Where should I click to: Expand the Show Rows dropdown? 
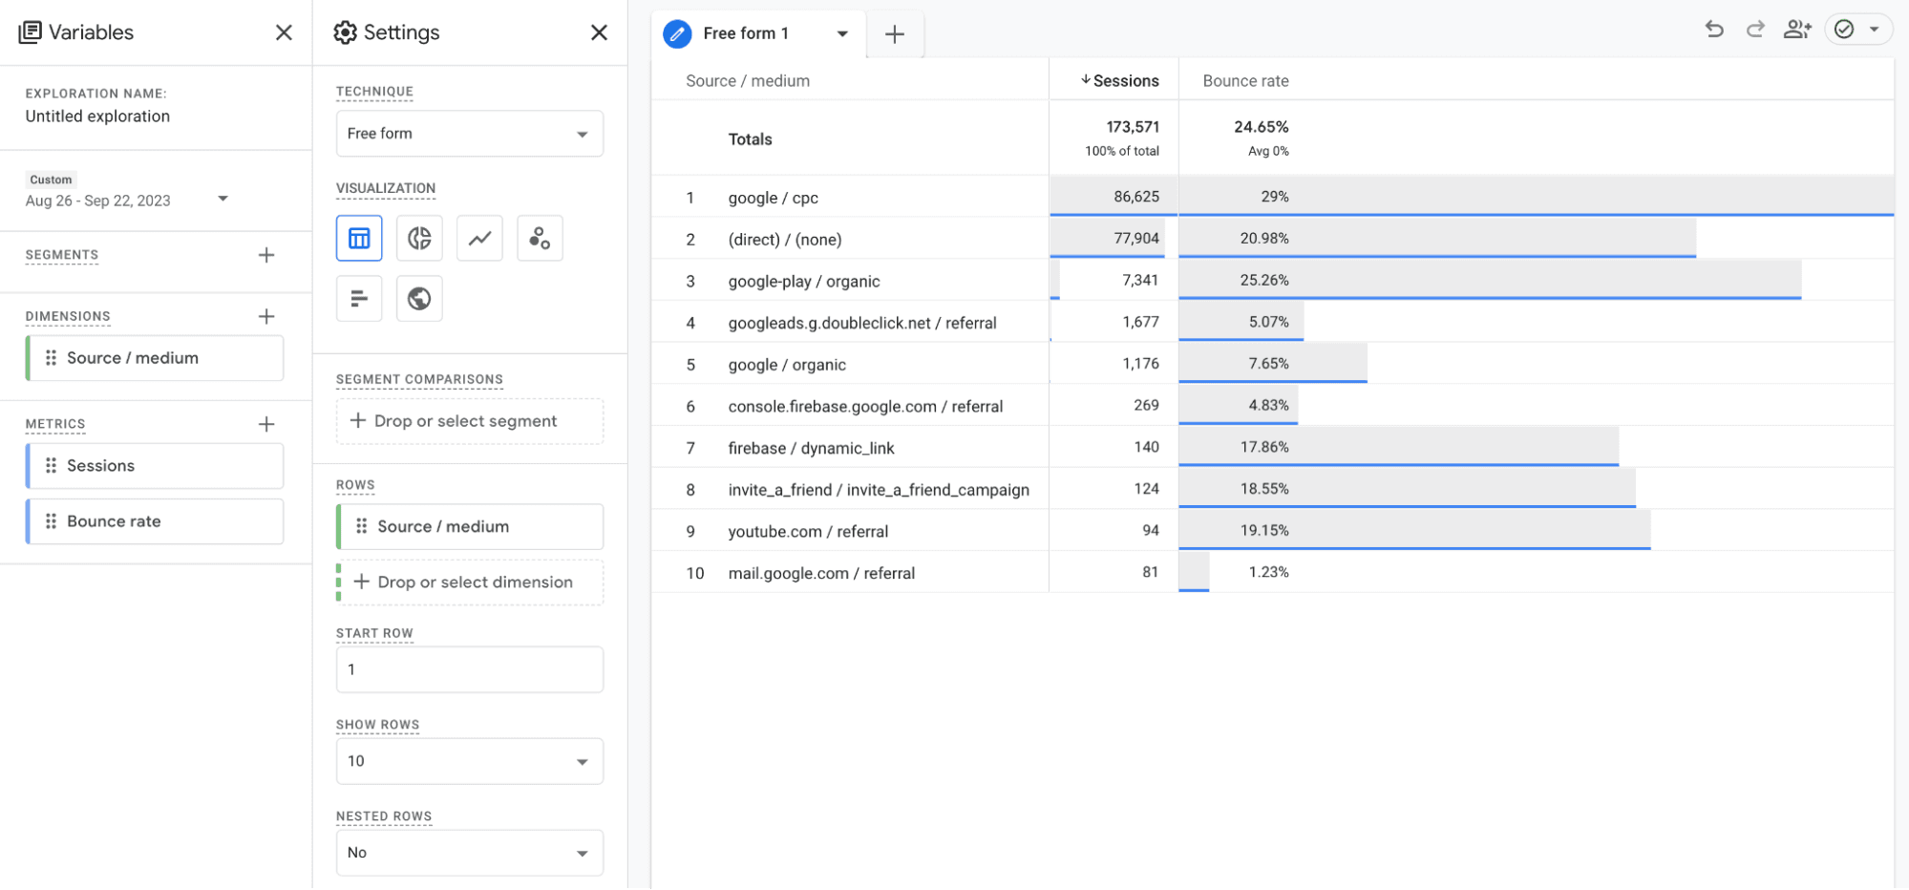coord(469,761)
